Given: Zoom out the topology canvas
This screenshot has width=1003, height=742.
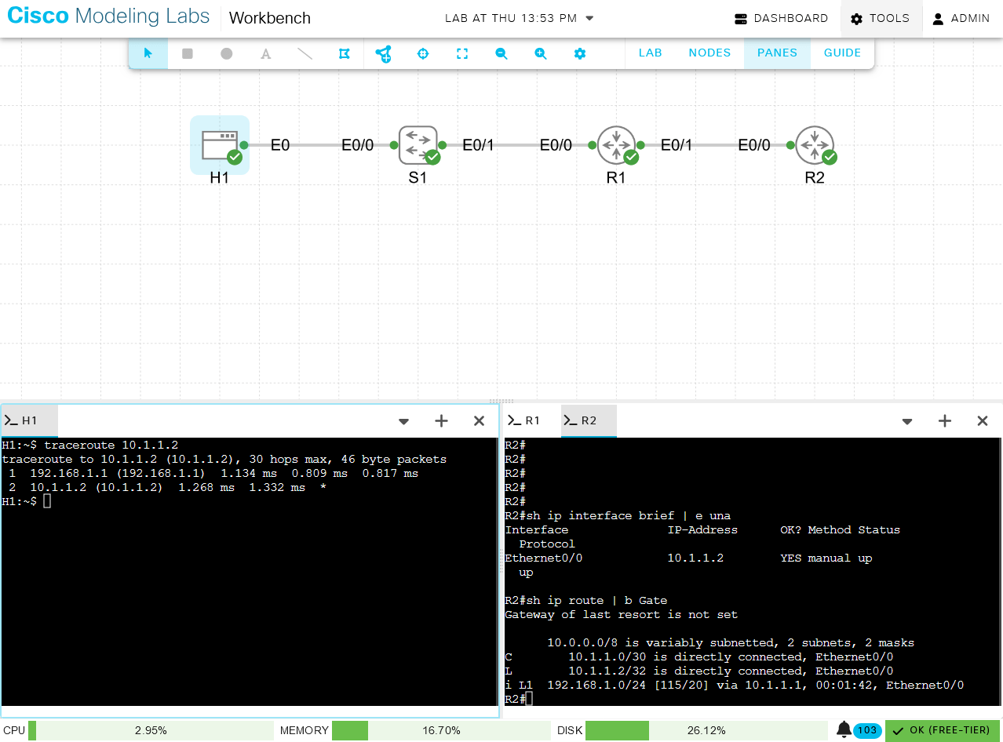Looking at the screenshot, I should pyautogui.click(x=501, y=53).
